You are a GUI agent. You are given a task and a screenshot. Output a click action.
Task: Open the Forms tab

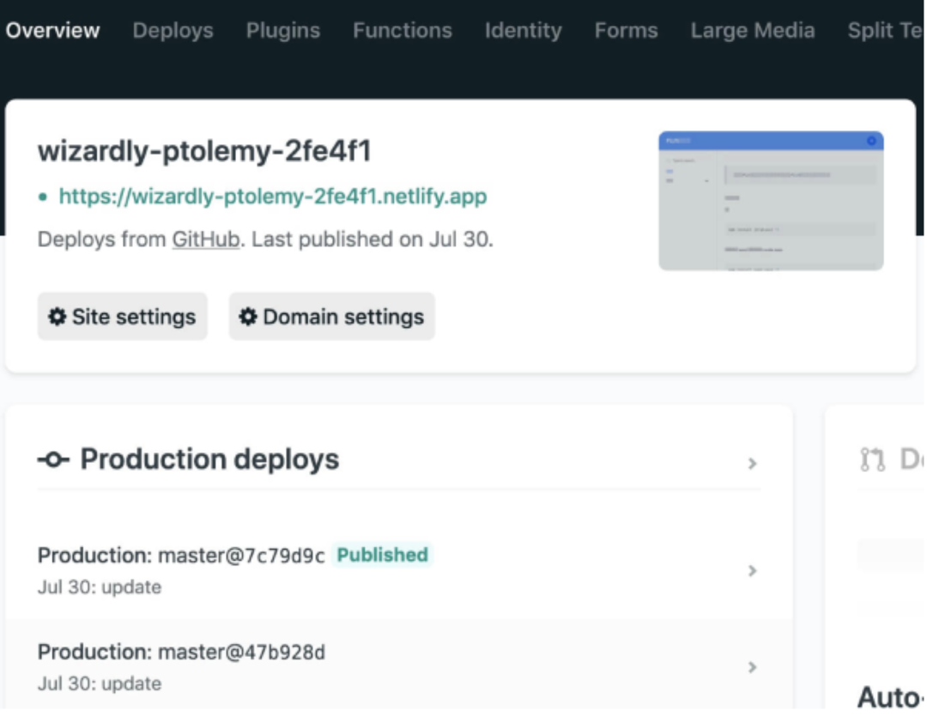pos(626,31)
